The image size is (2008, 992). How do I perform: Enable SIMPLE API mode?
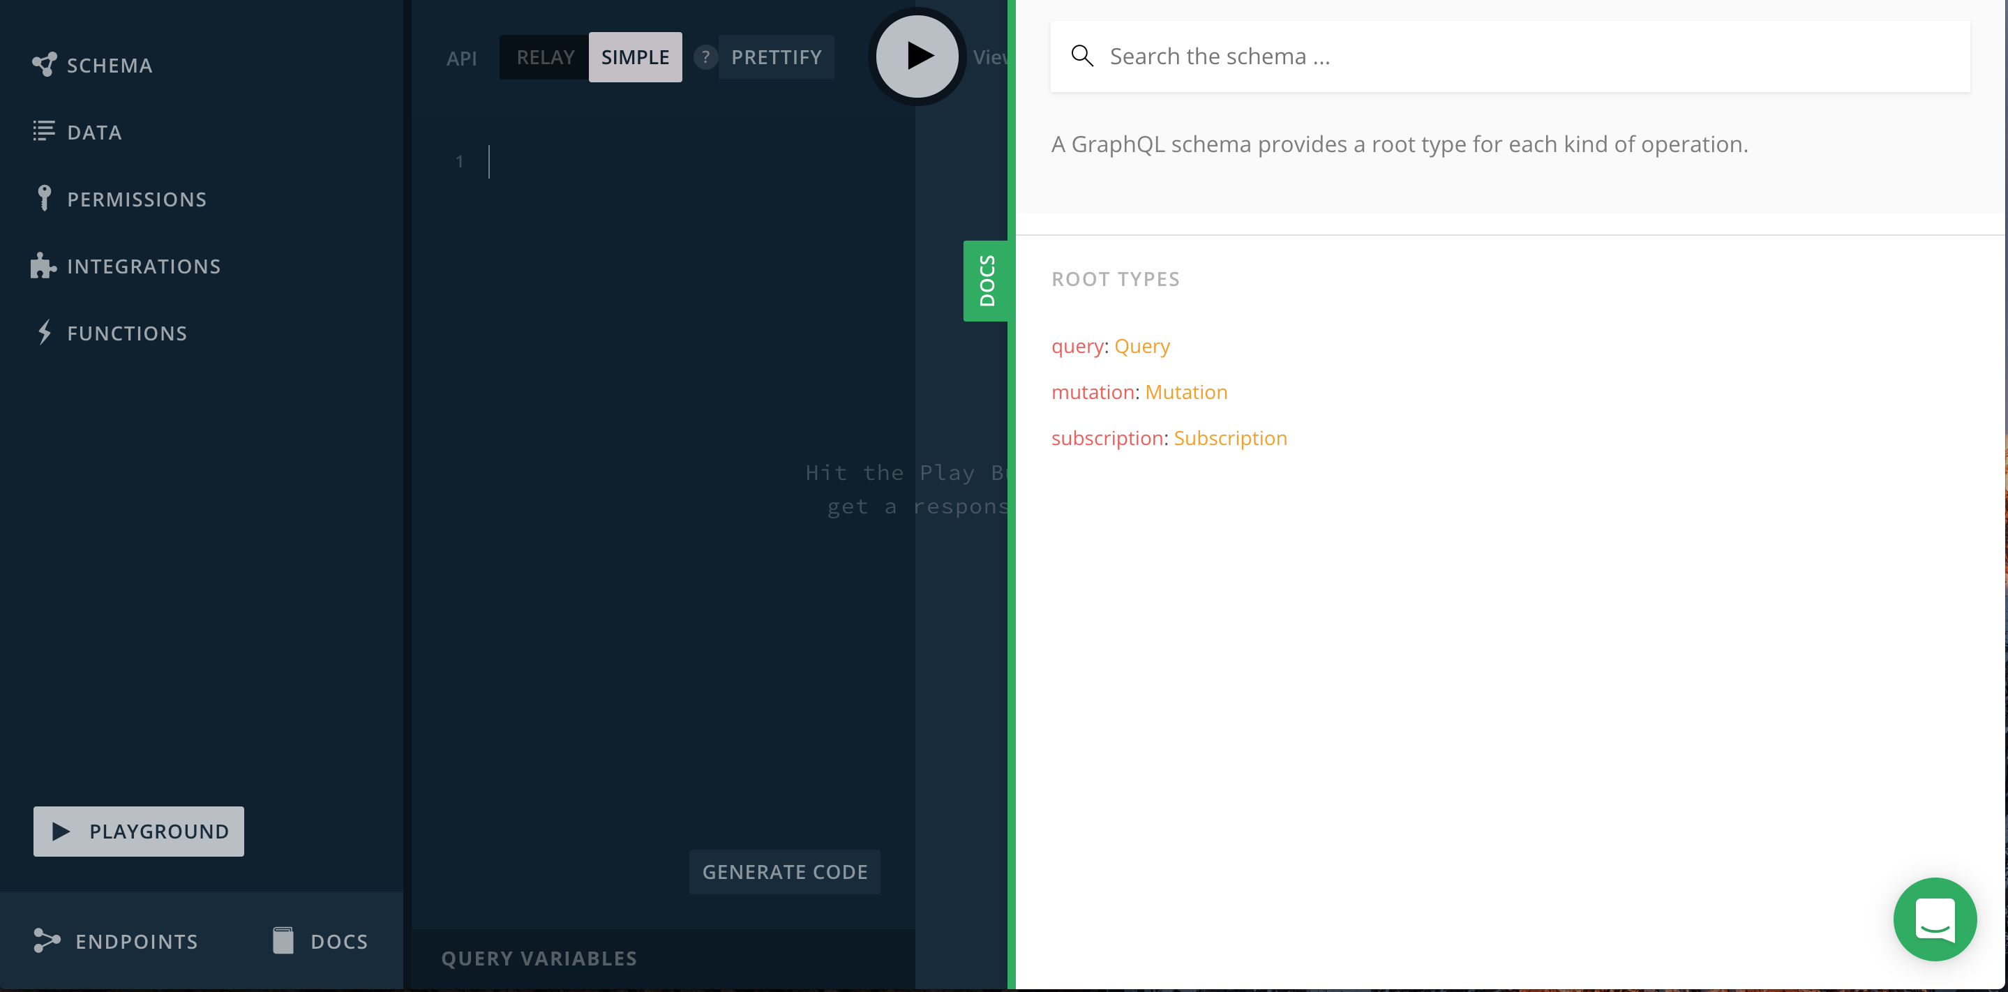click(x=634, y=56)
